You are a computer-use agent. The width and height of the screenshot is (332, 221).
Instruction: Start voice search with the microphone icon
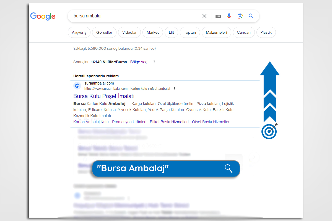229,16
